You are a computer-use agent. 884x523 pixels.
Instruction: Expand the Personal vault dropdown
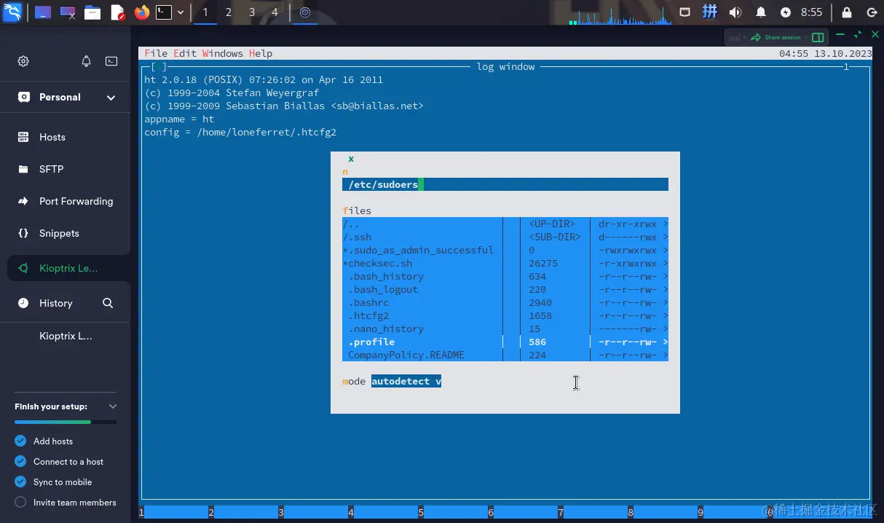(x=111, y=98)
